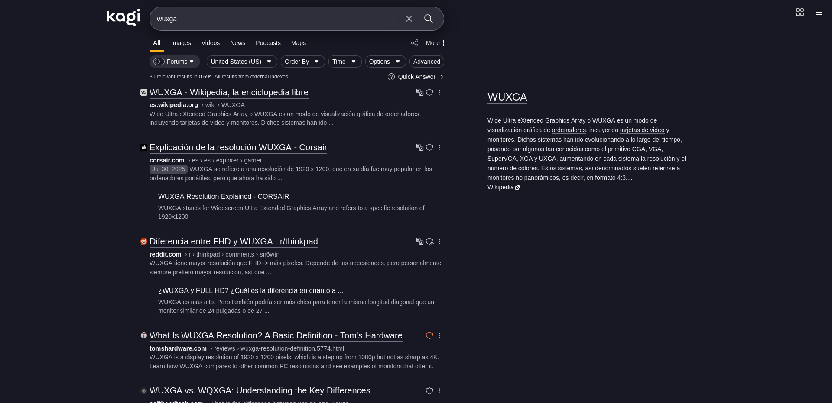Click the share icon beside More
Image resolution: width=832 pixels, height=403 pixels.
(415, 43)
